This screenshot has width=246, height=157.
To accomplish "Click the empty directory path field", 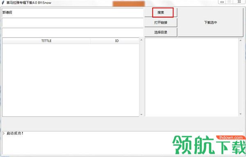I will click(x=73, y=33).
